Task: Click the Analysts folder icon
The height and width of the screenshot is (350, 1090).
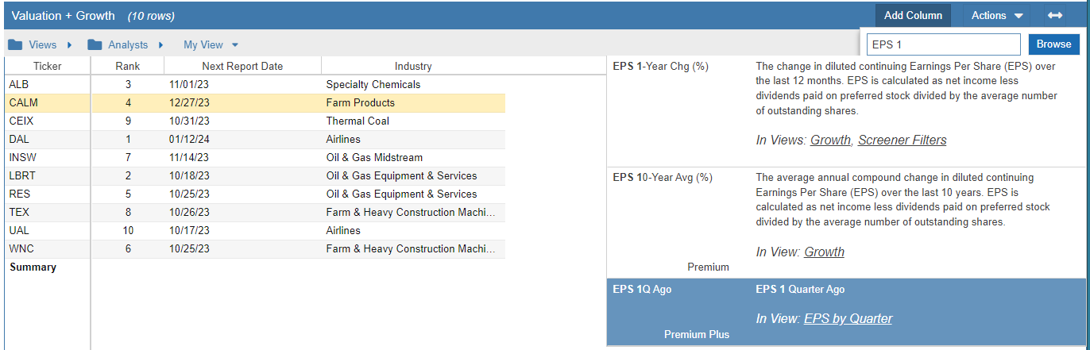Action: [95, 44]
